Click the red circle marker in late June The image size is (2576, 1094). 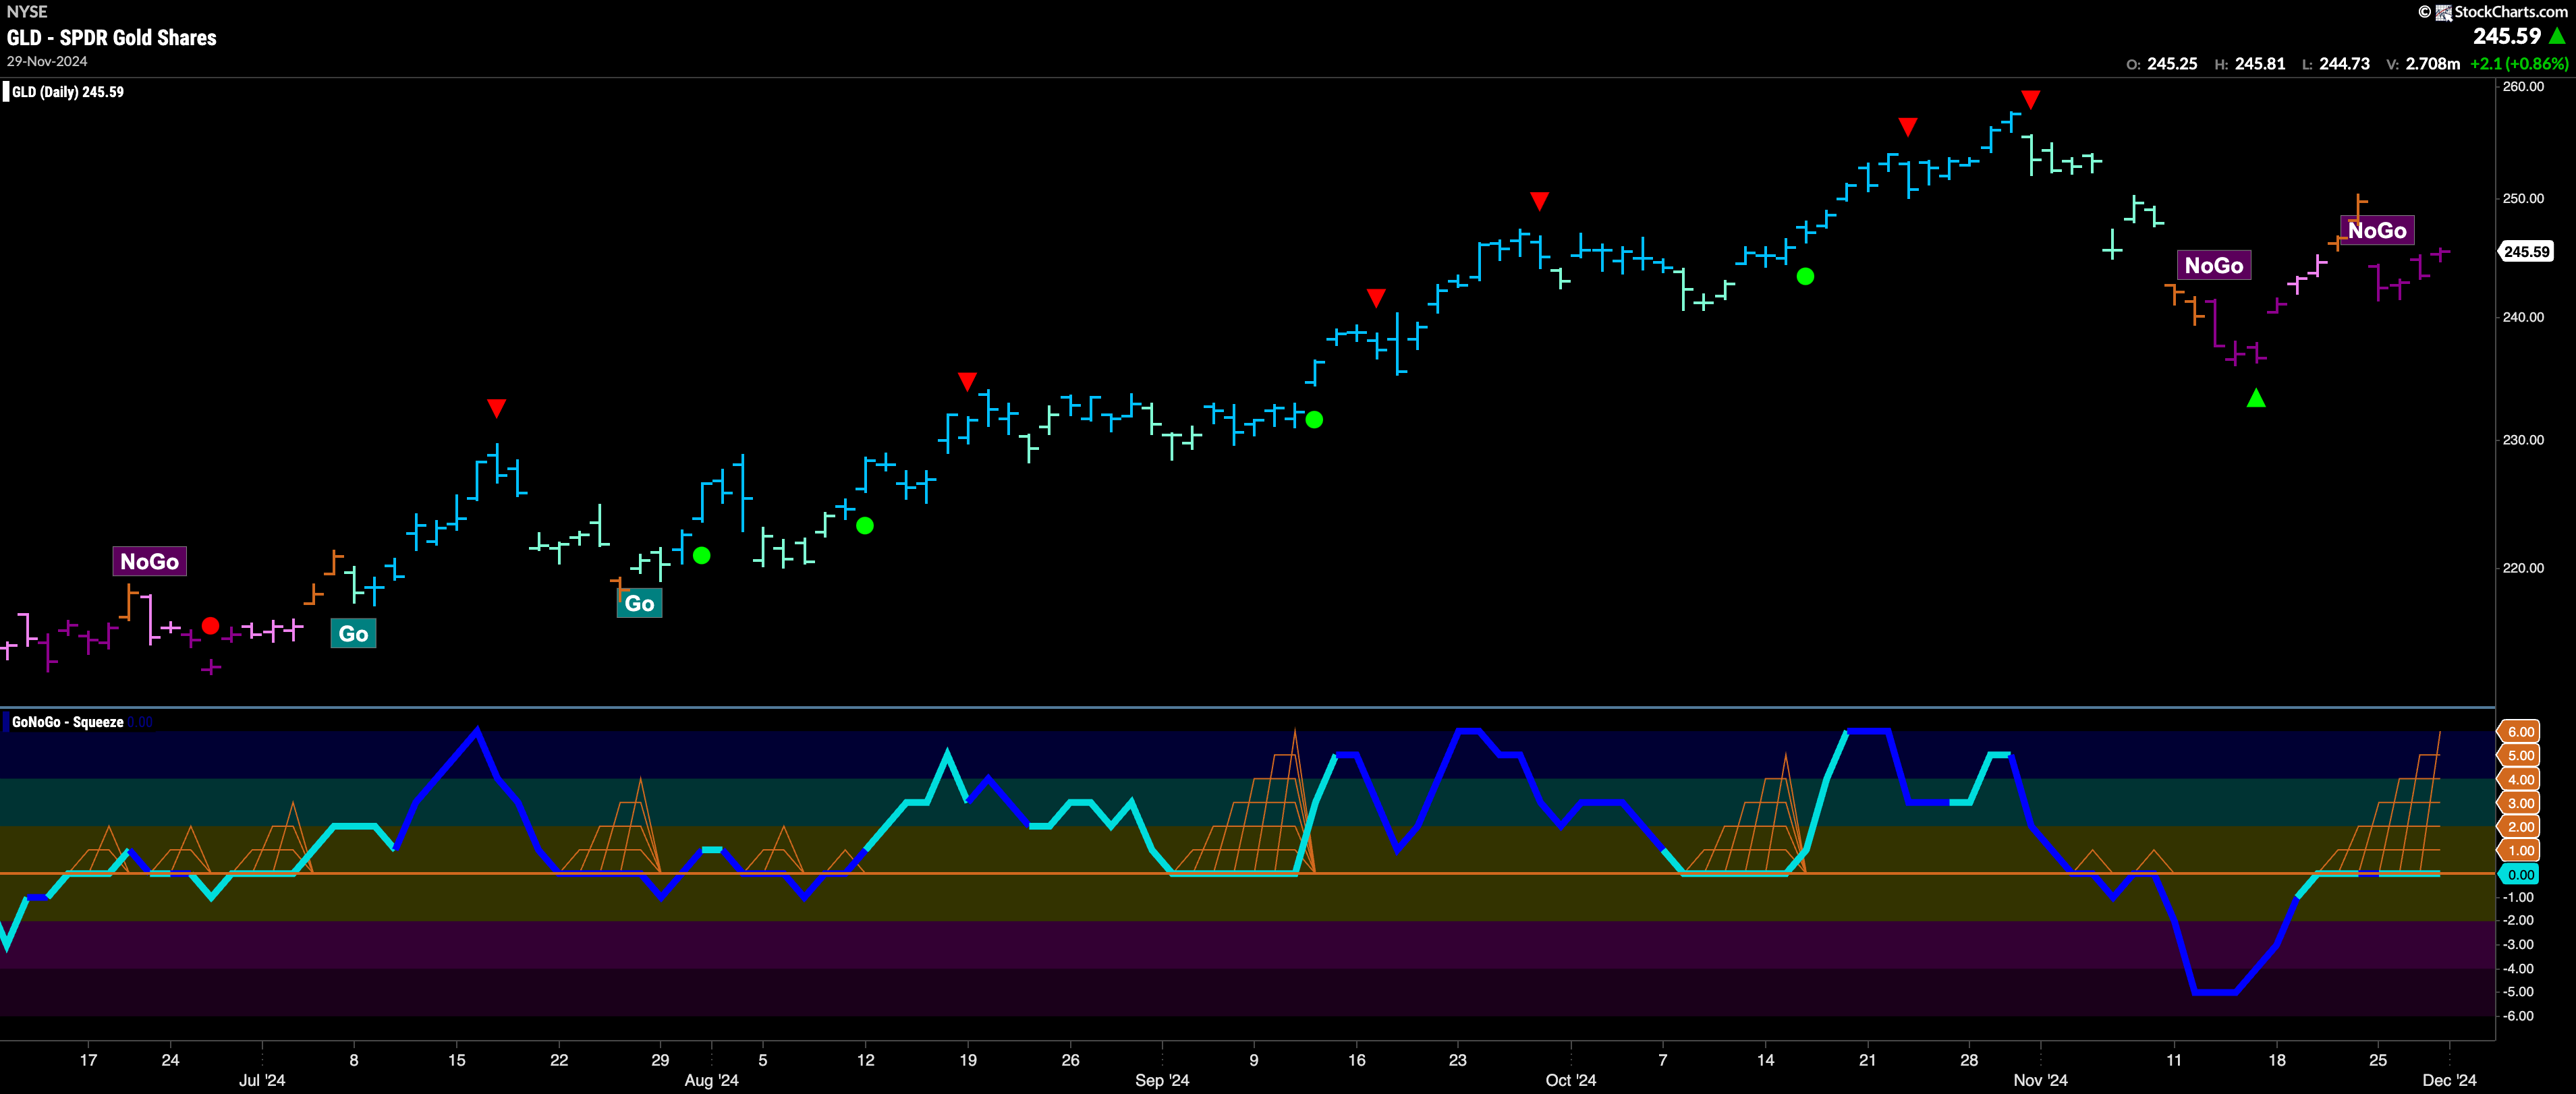(x=210, y=626)
